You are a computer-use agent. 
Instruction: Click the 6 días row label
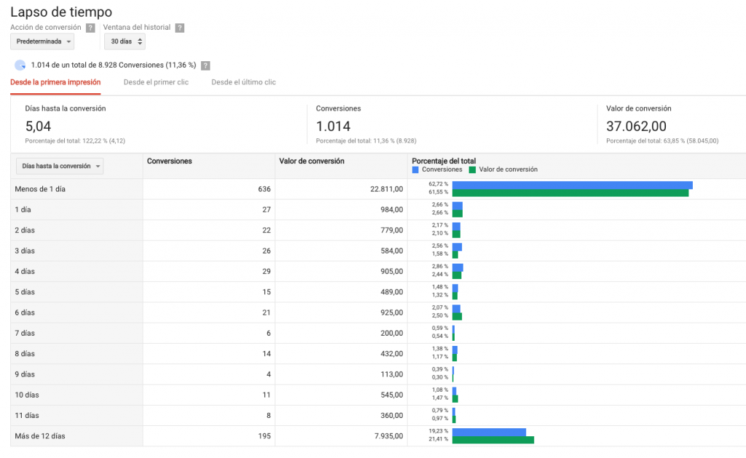point(25,313)
